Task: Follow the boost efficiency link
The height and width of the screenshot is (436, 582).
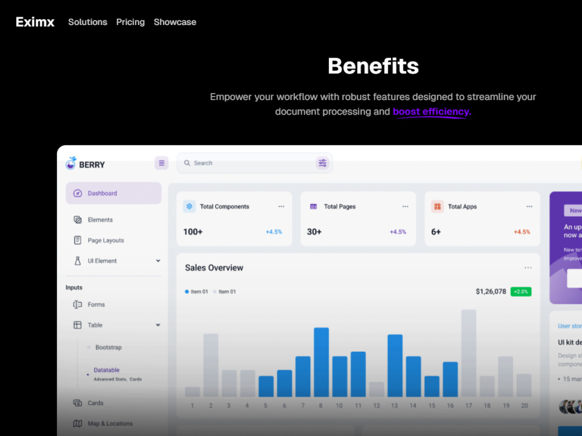Action: click(x=432, y=112)
